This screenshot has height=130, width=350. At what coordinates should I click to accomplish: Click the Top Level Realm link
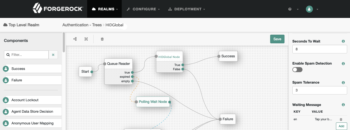tap(21, 25)
